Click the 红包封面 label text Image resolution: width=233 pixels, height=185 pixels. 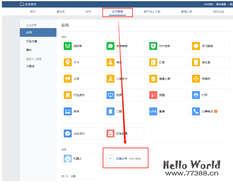tap(122, 134)
